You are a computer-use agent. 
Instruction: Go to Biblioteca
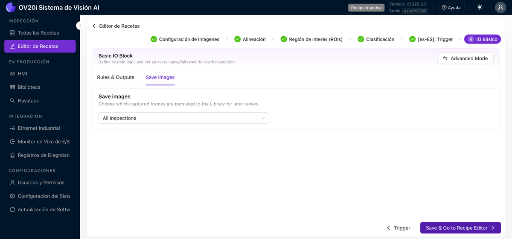pyautogui.click(x=40, y=87)
